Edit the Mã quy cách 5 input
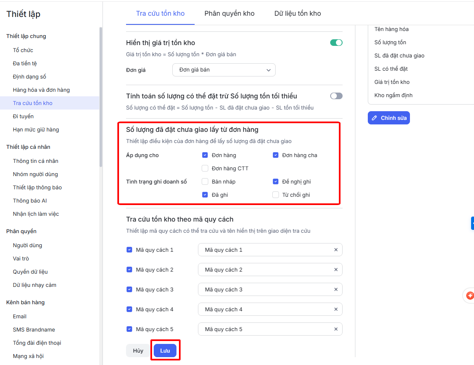This screenshot has height=365, width=474. pyautogui.click(x=270, y=329)
